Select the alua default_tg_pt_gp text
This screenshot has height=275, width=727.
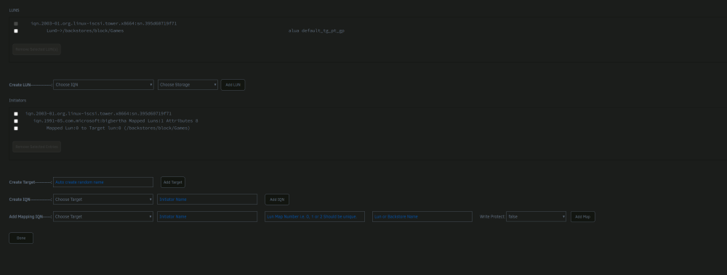pos(317,31)
